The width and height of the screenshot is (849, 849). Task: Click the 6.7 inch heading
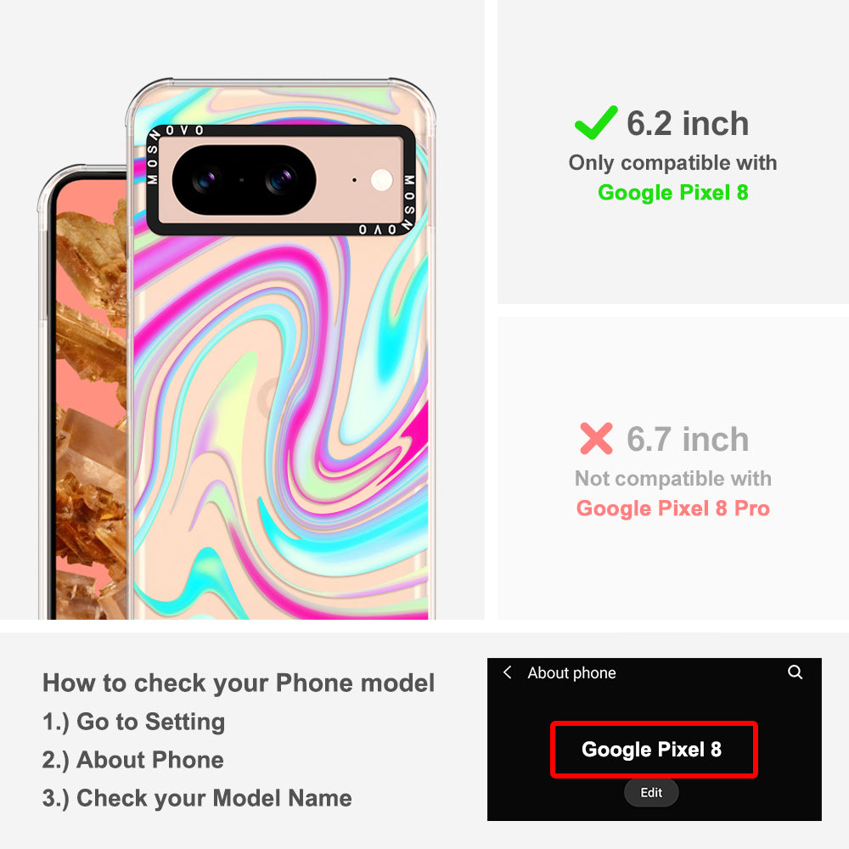[688, 439]
